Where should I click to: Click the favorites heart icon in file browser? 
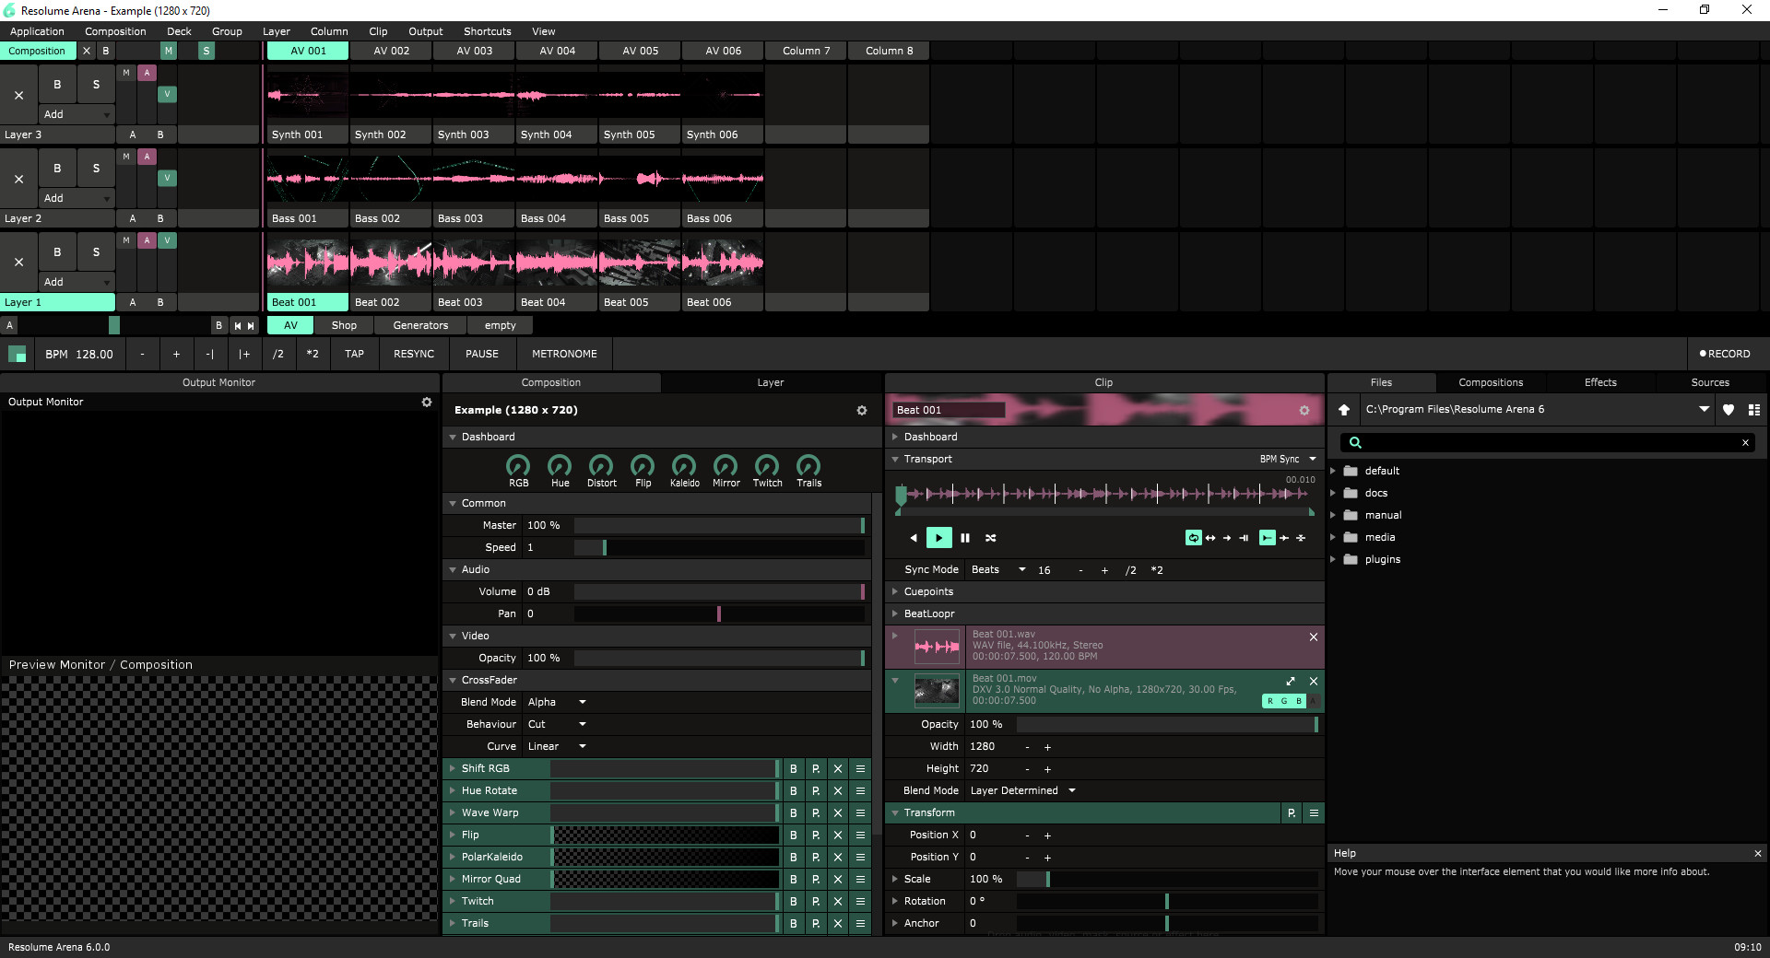tap(1729, 410)
